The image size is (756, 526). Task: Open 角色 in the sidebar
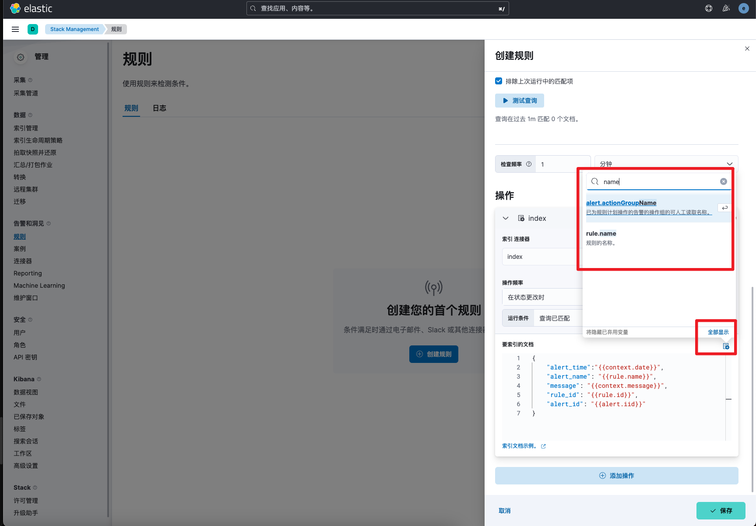(20, 345)
